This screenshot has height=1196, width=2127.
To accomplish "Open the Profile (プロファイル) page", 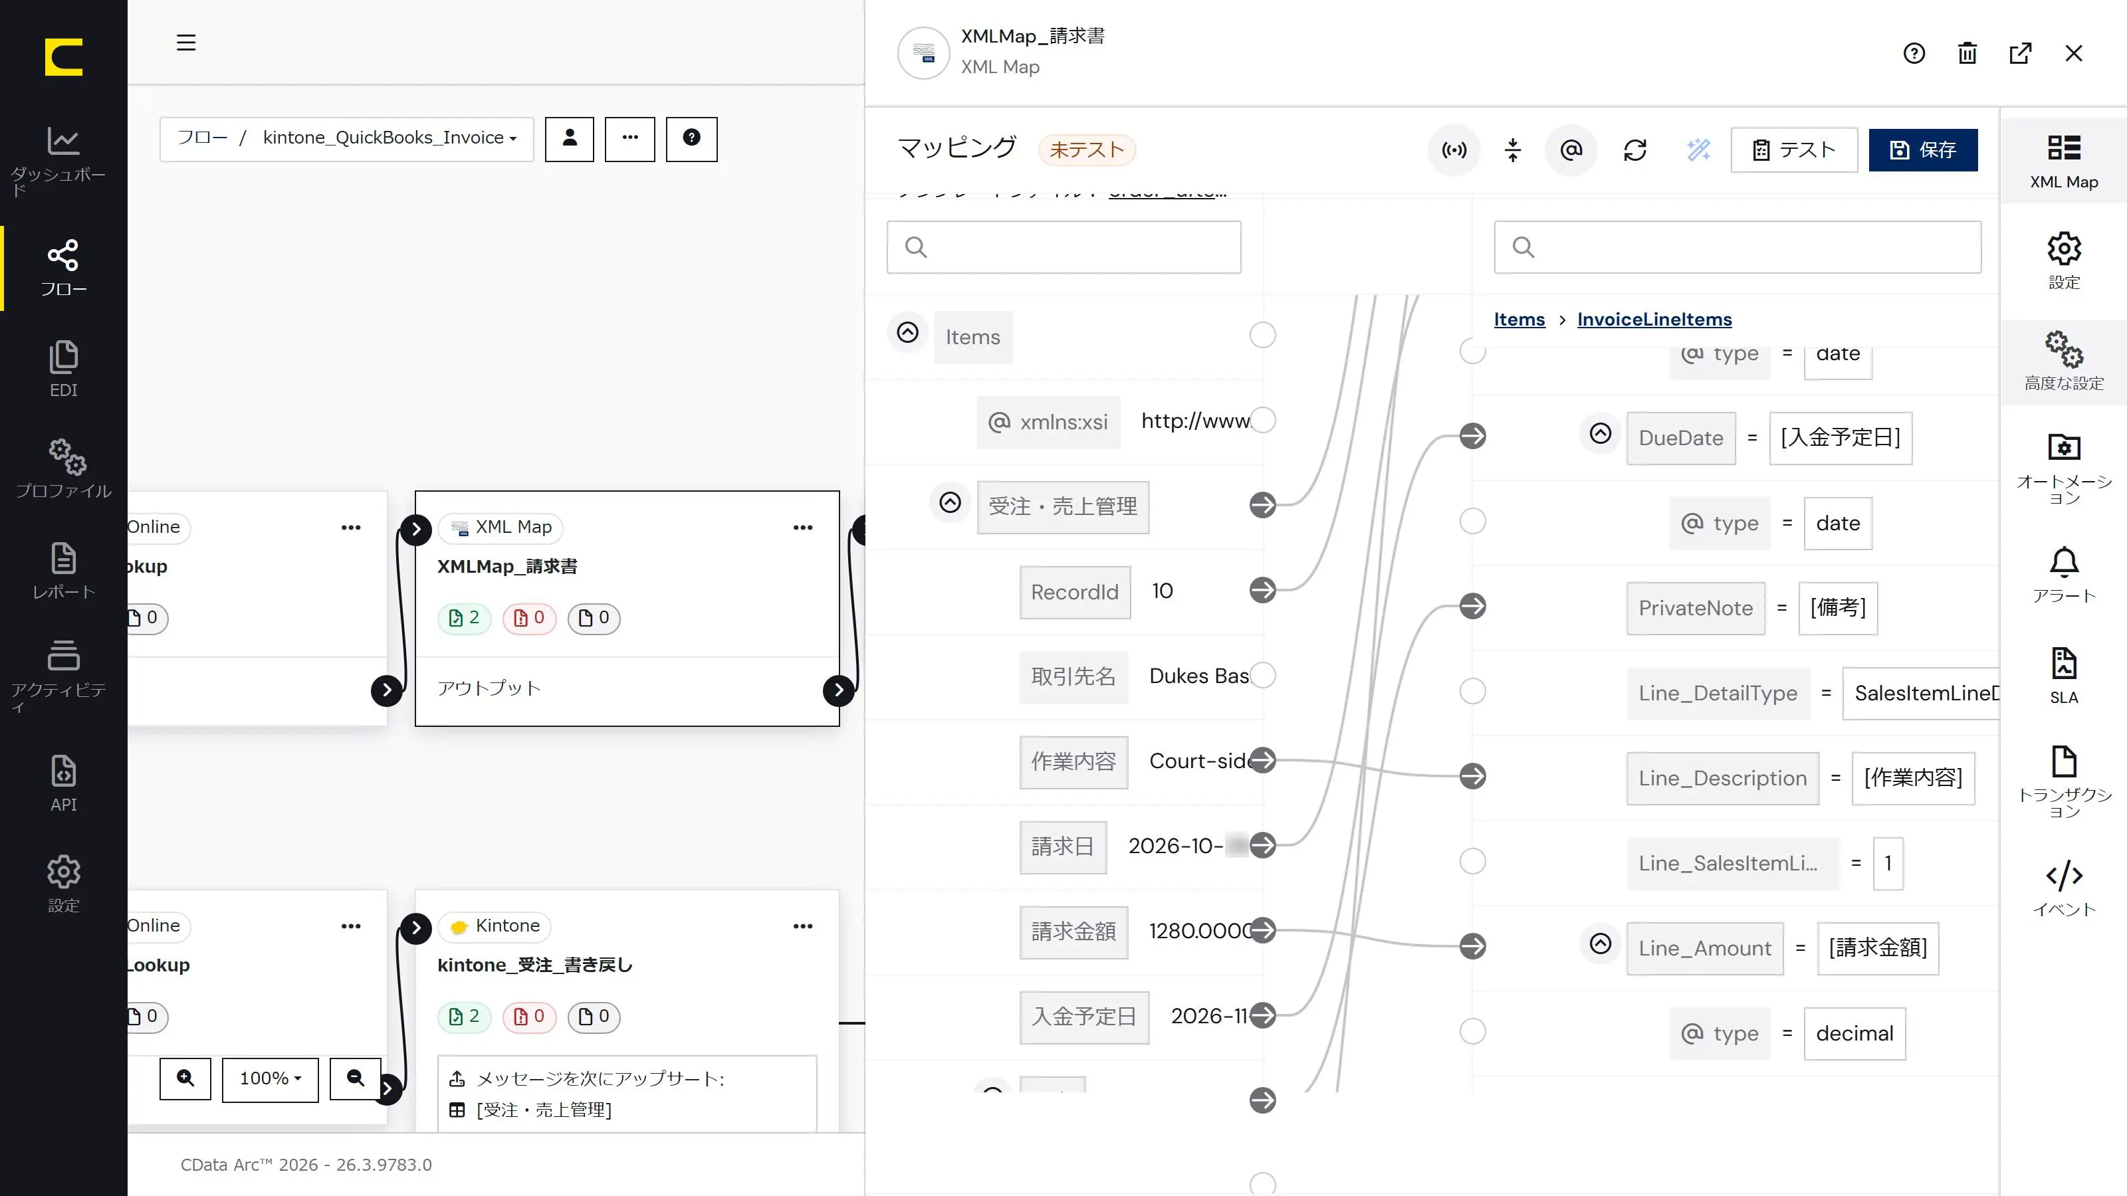I will point(64,469).
